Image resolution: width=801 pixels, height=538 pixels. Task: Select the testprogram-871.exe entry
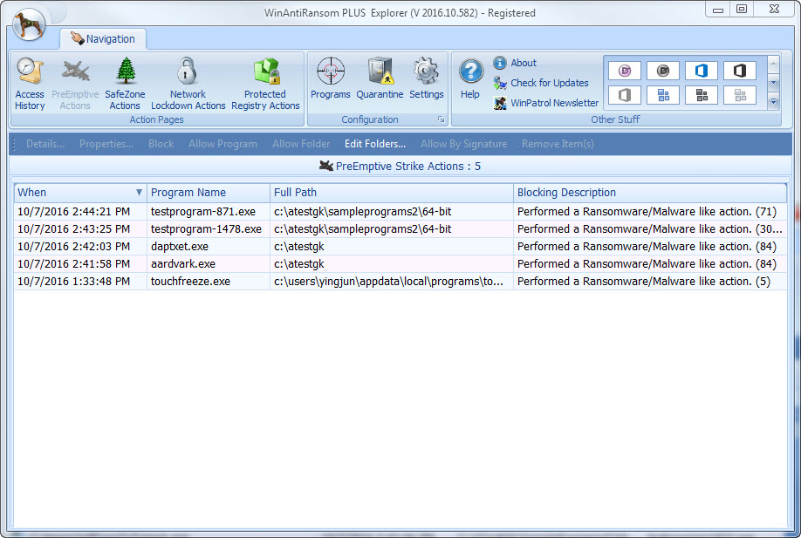coord(203,212)
